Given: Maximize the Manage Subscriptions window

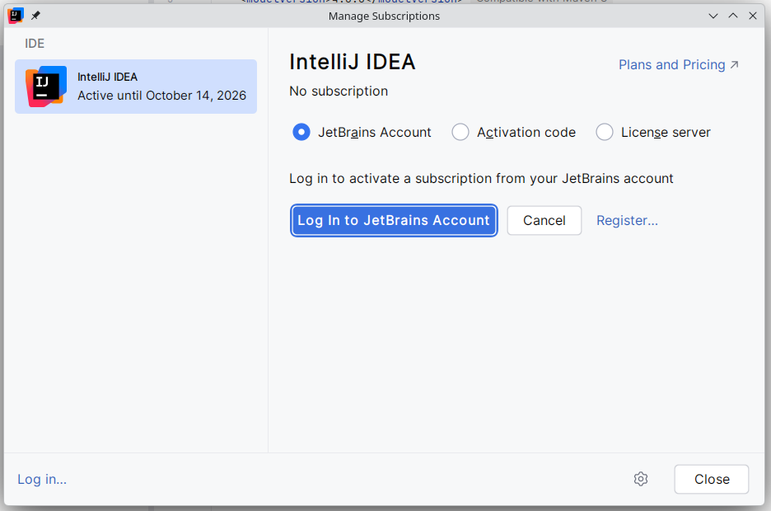Looking at the screenshot, I should click(733, 16).
